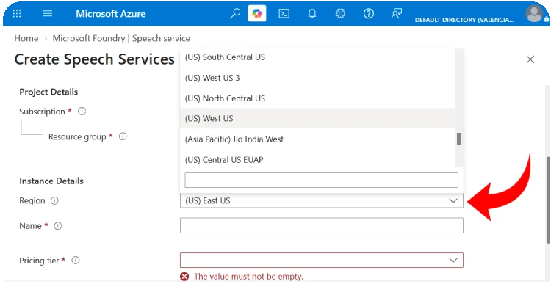Screen dimensions: 551x295
Task: Select (US) South Central US region
Action: pyautogui.click(x=317, y=57)
